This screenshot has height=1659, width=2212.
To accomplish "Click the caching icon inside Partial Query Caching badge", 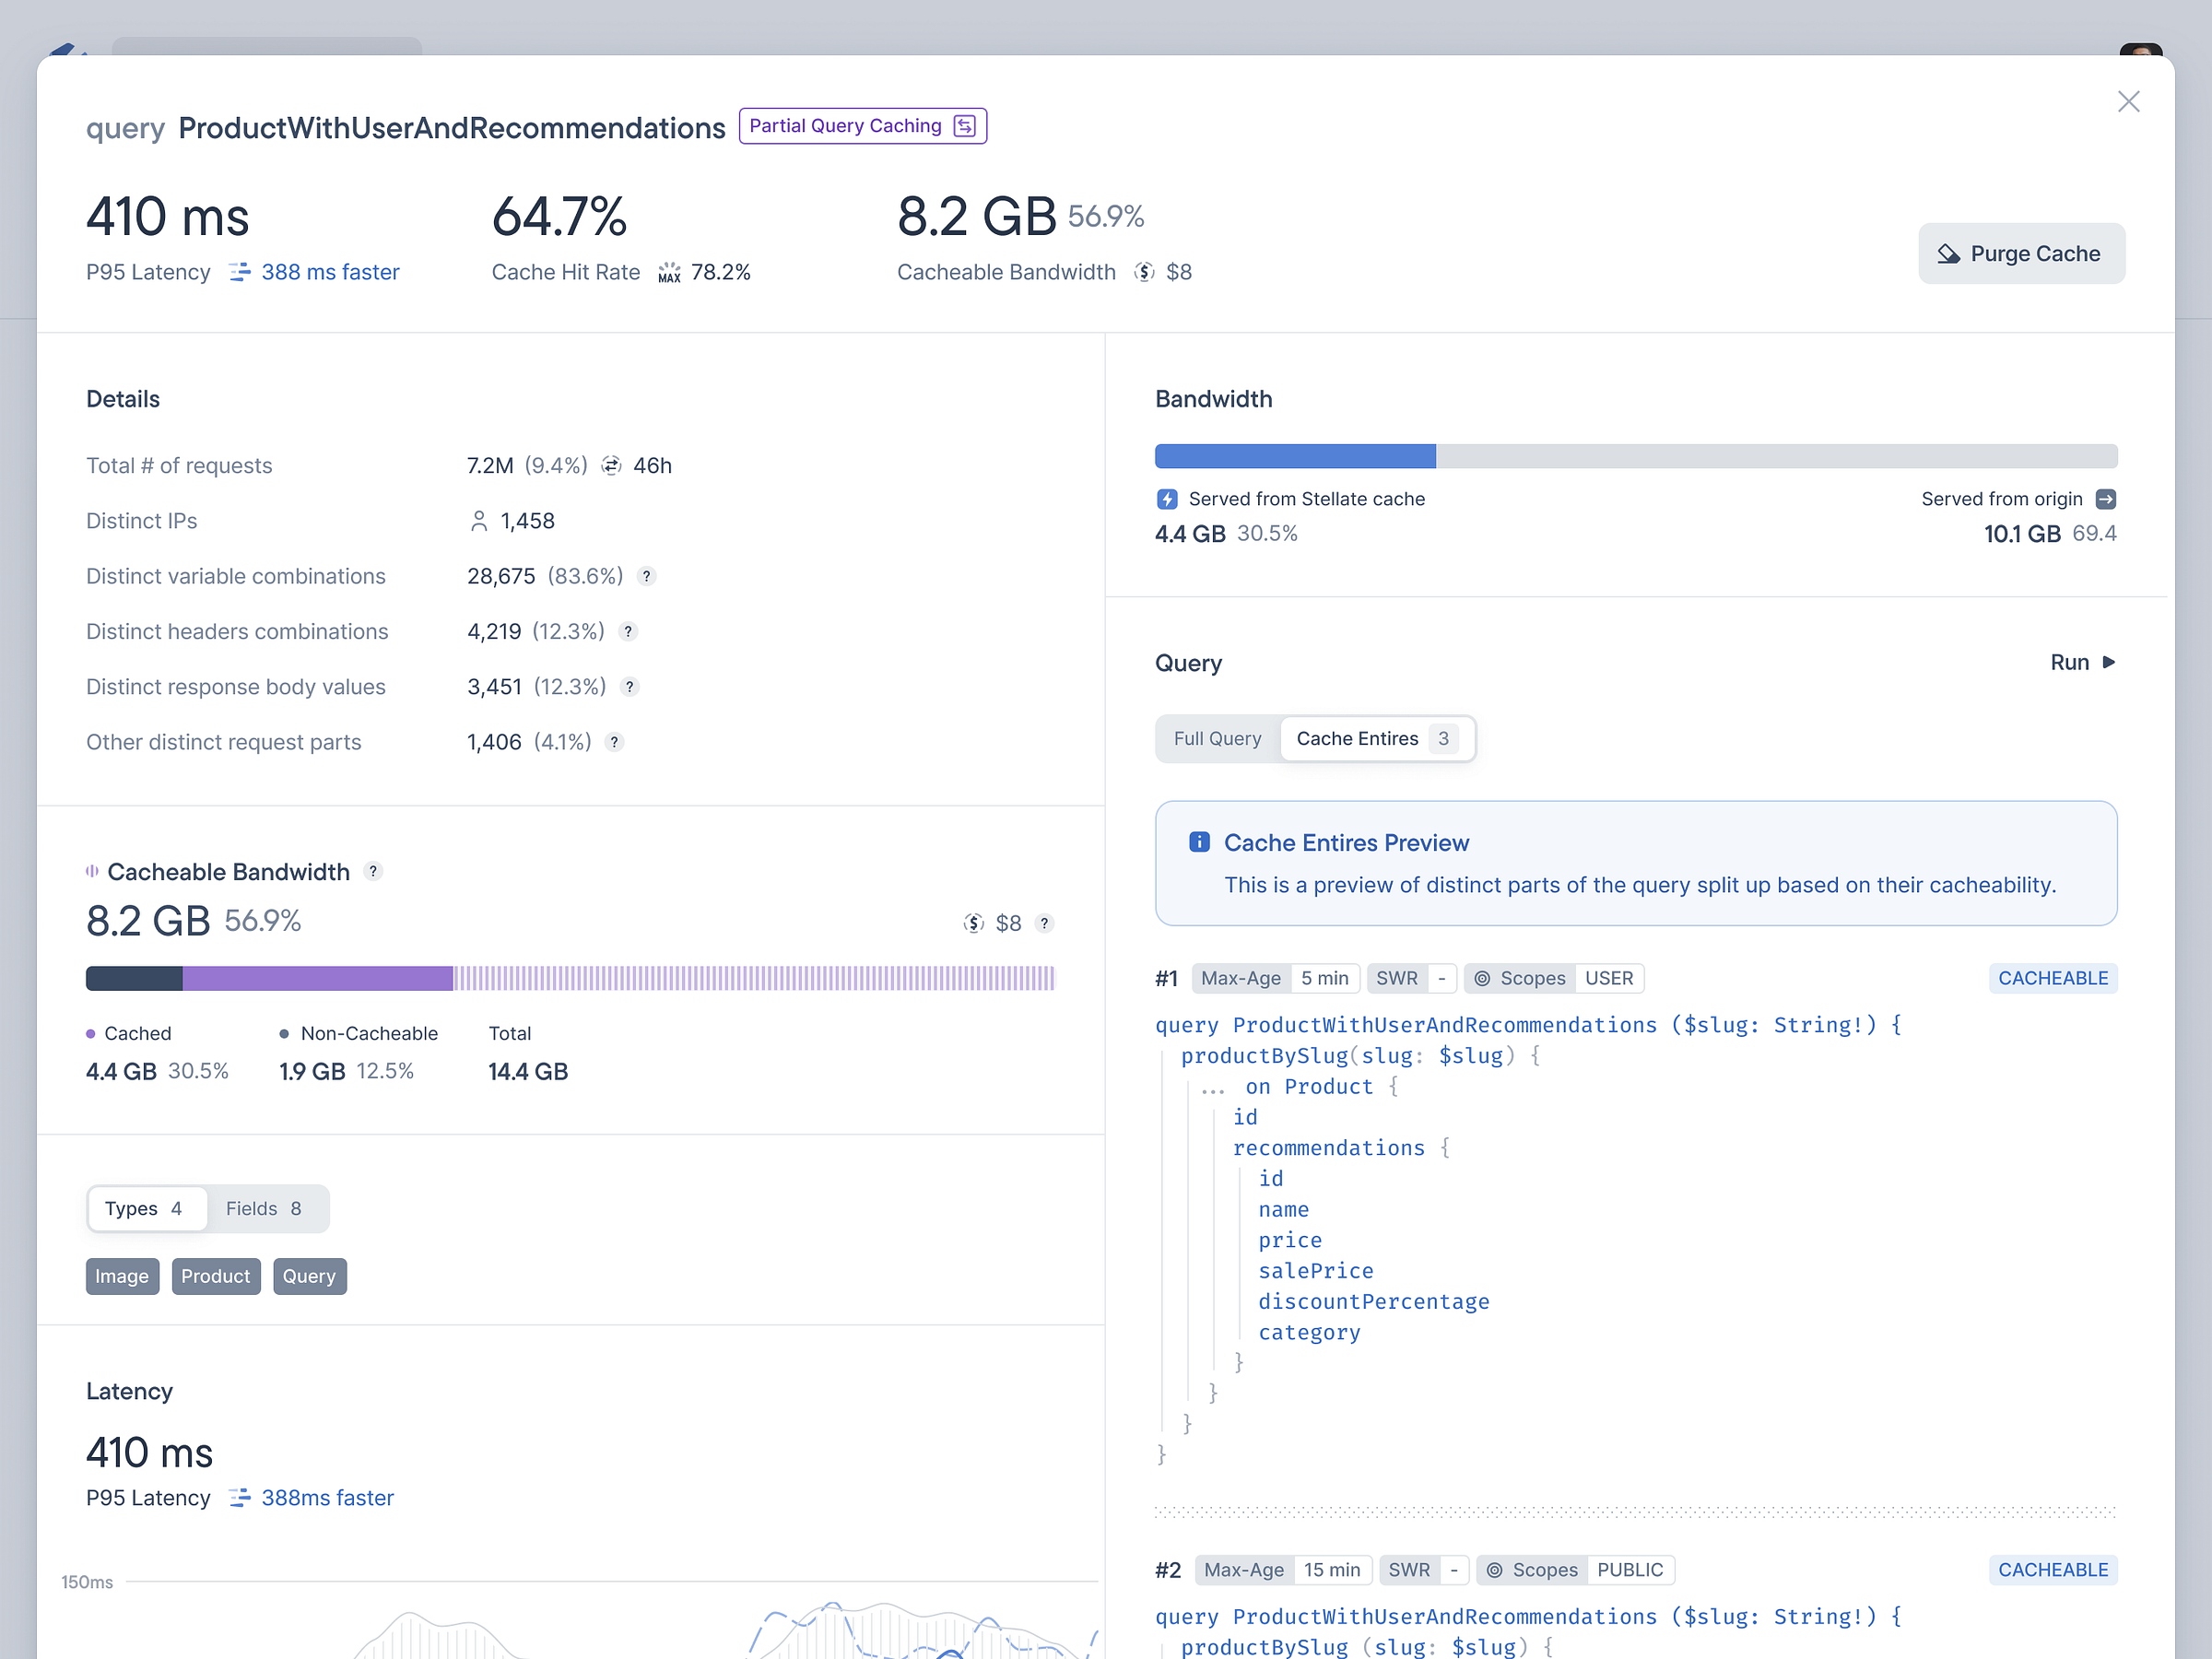I will pyautogui.click(x=963, y=125).
